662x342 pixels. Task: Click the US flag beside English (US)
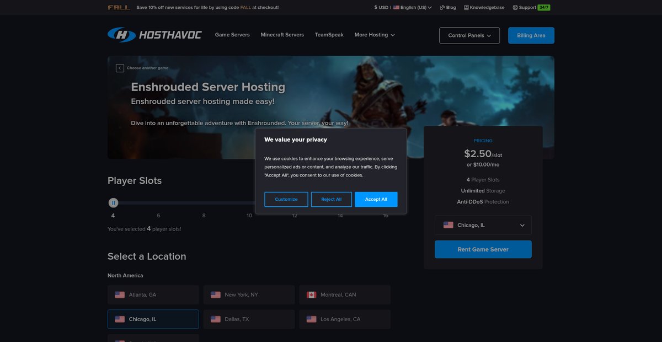point(396,8)
